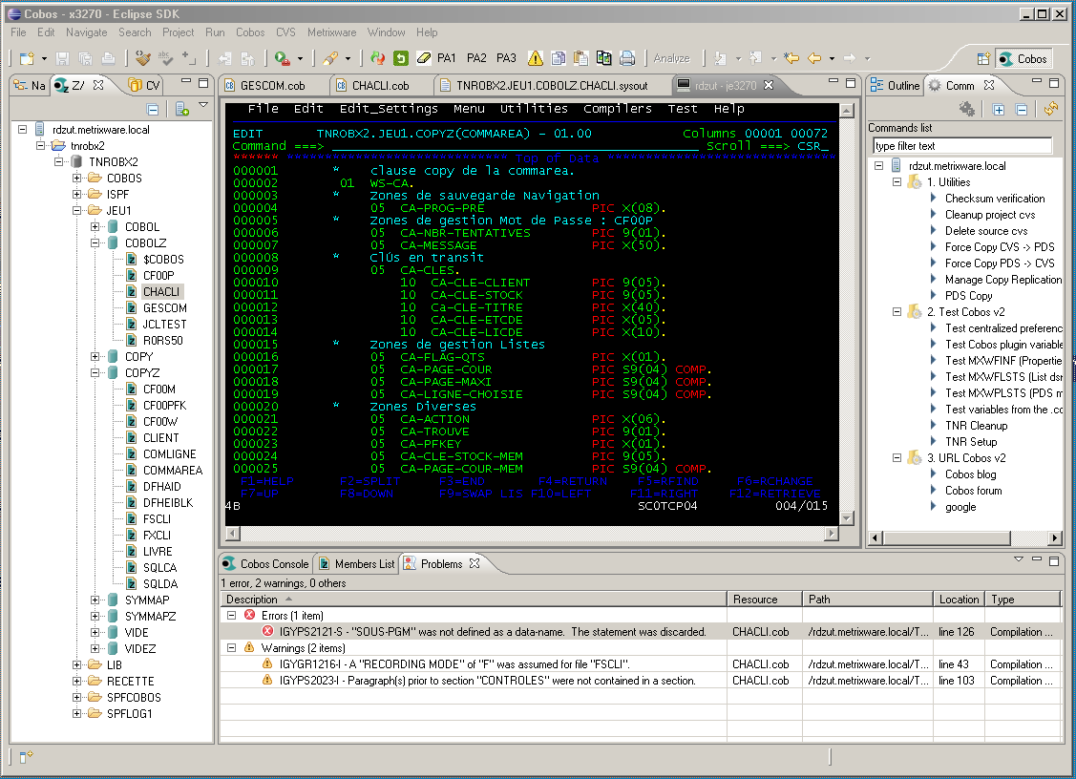Switch to the GESCOM.cob editor tab

(272, 86)
